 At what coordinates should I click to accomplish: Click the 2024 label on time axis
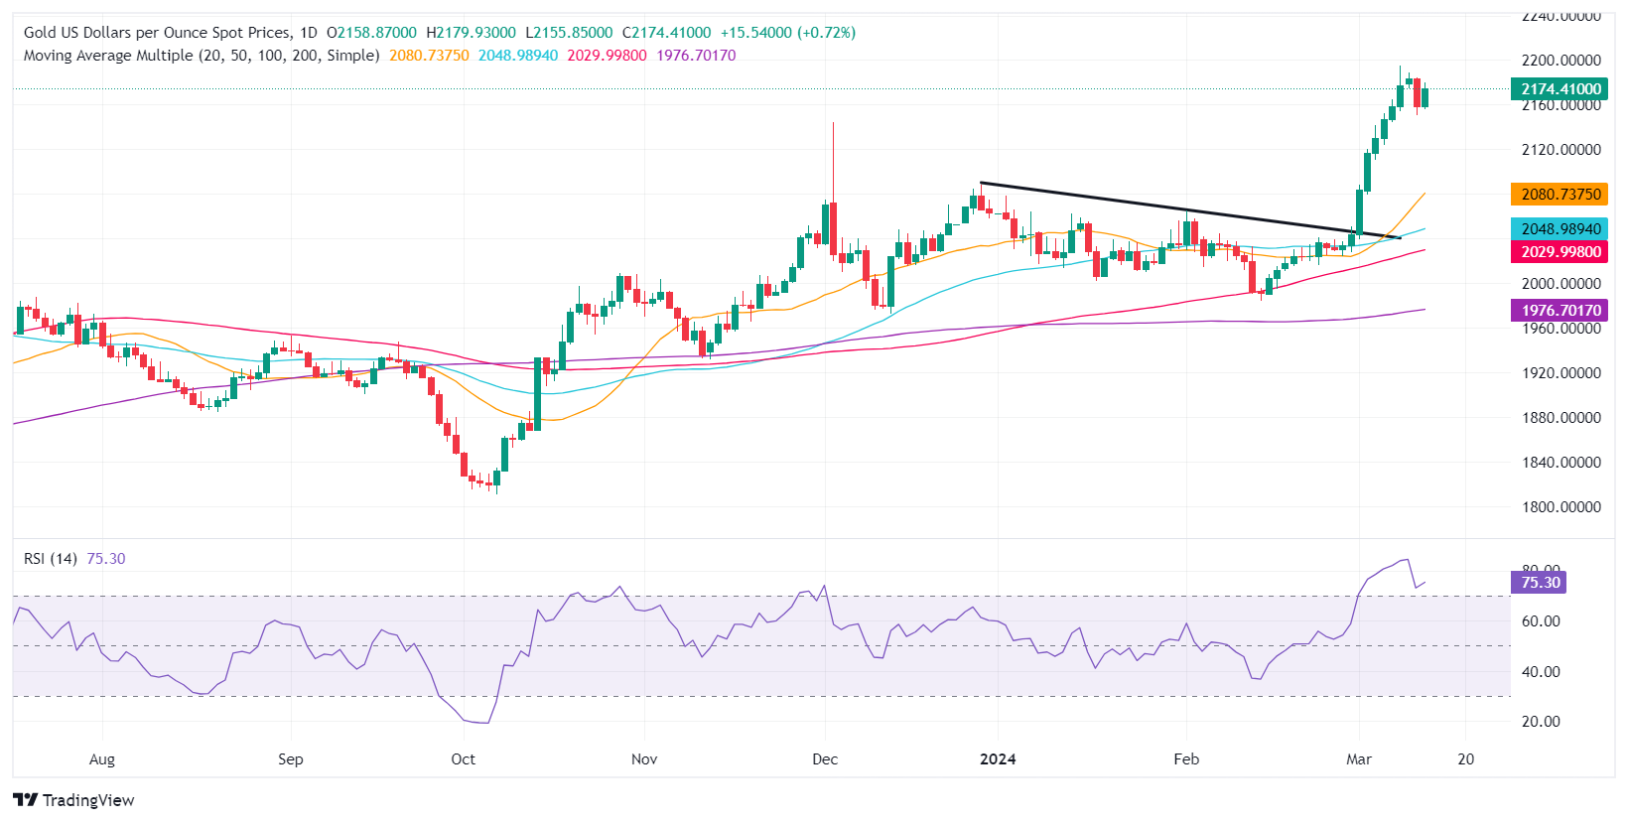(x=998, y=759)
